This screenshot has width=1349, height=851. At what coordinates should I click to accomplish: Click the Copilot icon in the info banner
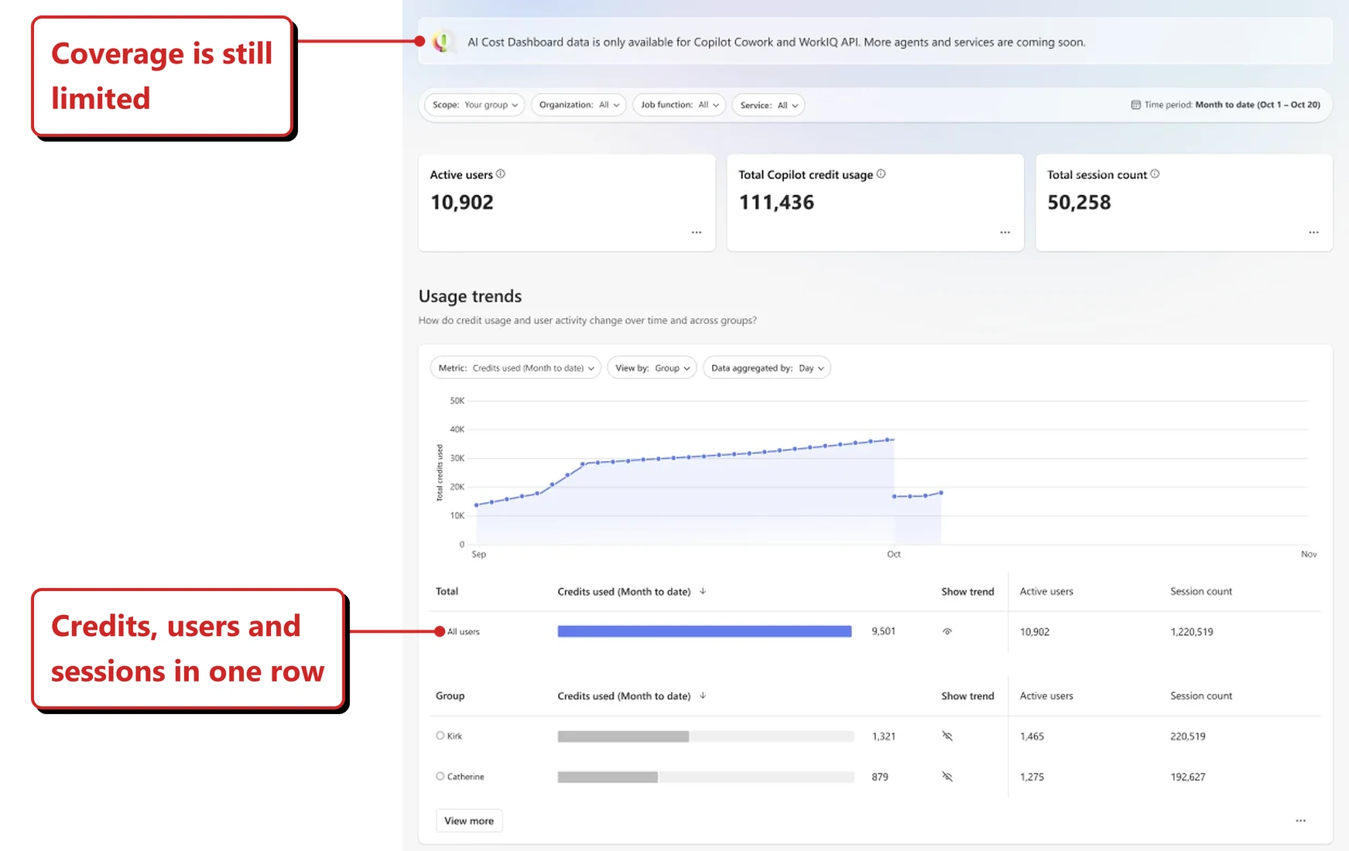point(443,42)
